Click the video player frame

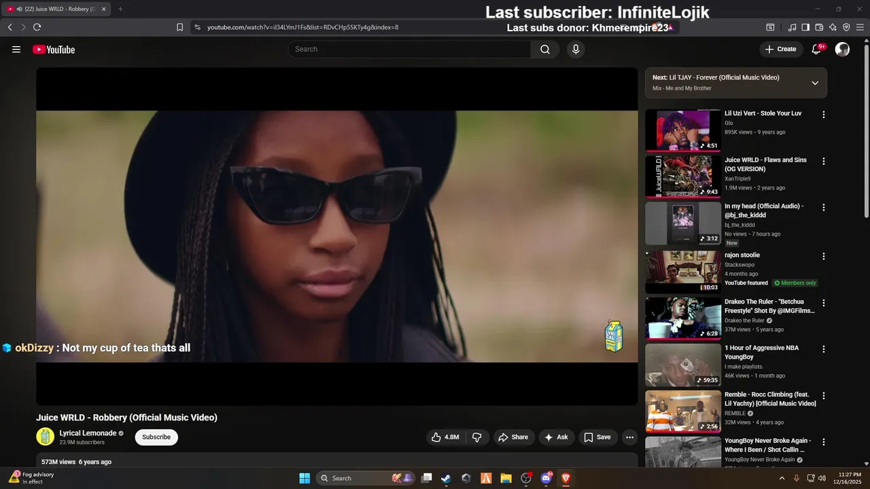(337, 236)
